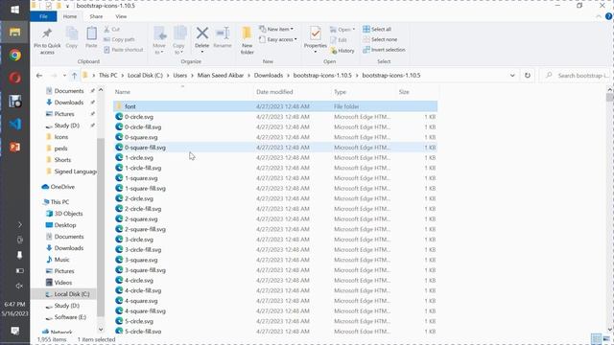Screen dimensions: 614x345
Task: Open Visual Studio Code from taskbar
Action: pos(15,124)
